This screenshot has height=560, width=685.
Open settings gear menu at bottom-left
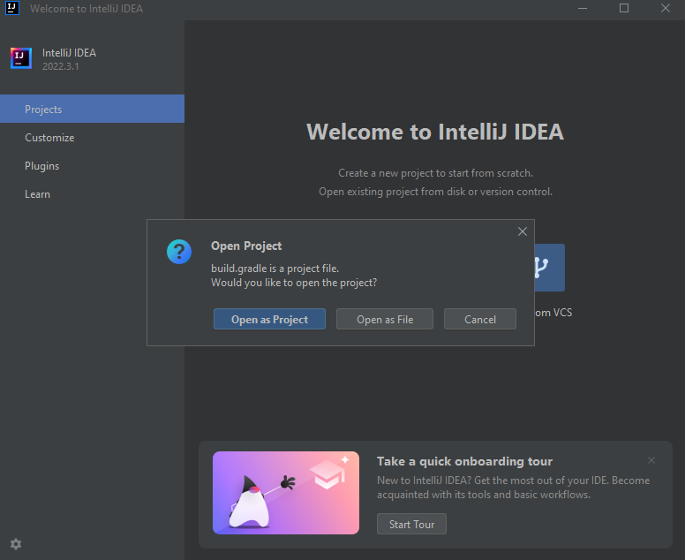(x=16, y=544)
